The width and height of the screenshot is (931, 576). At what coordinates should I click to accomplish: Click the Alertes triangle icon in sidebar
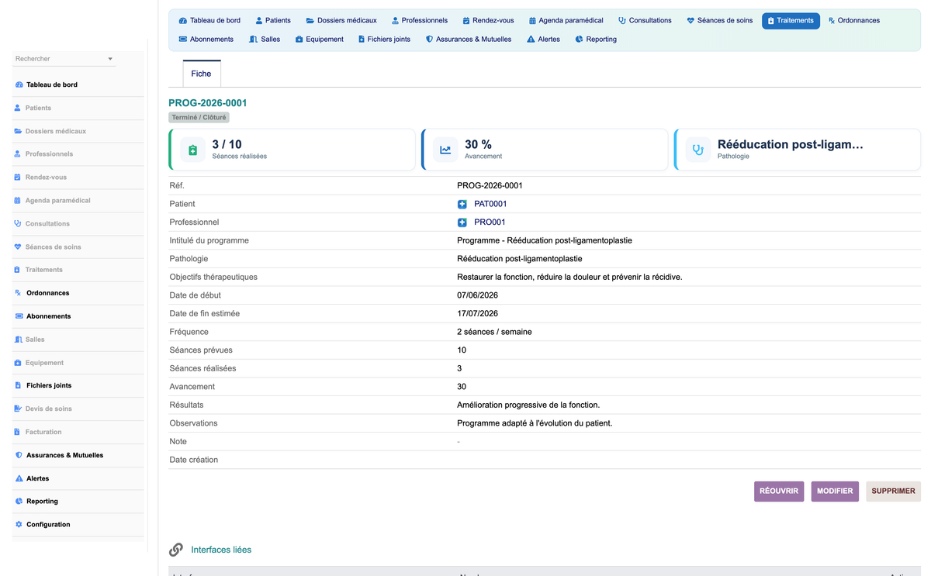tap(19, 478)
